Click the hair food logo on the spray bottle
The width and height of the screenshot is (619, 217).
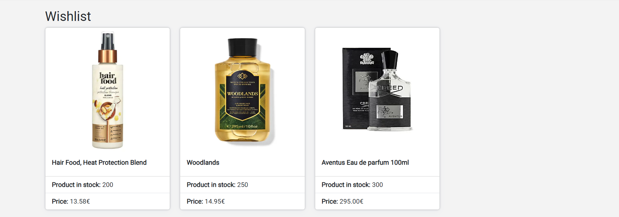pos(108,78)
